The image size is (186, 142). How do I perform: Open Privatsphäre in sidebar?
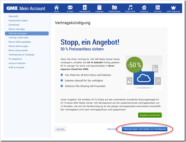click(15, 59)
